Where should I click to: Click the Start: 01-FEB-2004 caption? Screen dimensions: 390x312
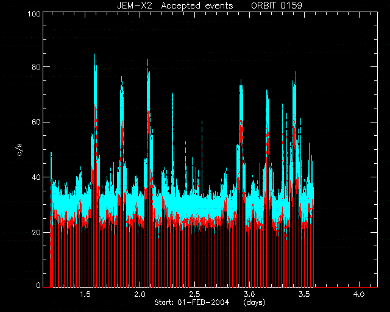pyautogui.click(x=191, y=302)
